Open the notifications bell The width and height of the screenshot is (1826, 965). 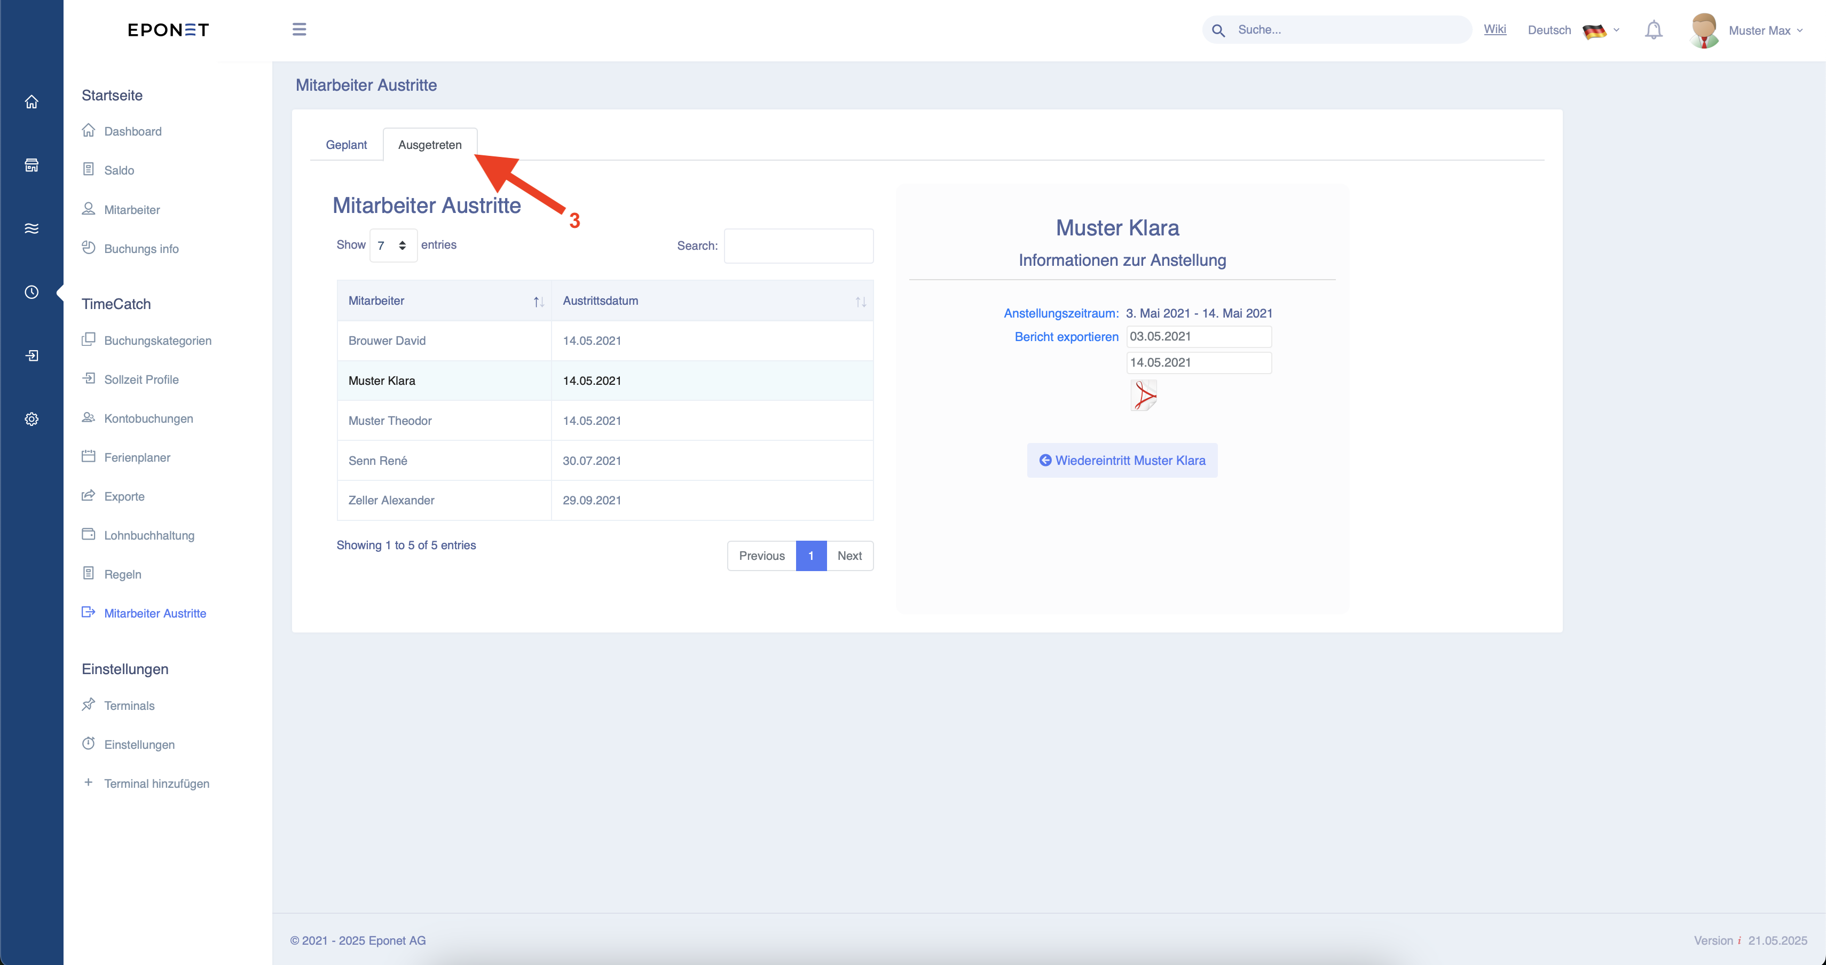pyautogui.click(x=1653, y=30)
